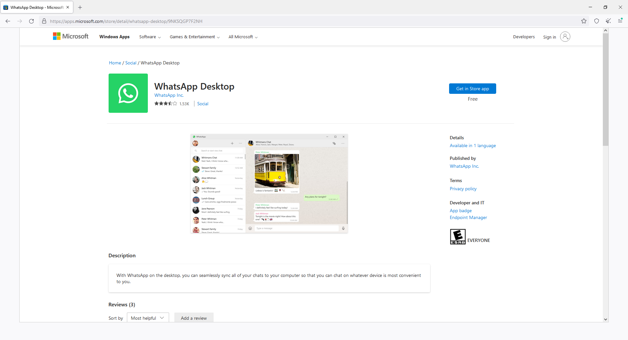Open the shield tracking protection icon
This screenshot has height=340, width=628.
coord(597,21)
